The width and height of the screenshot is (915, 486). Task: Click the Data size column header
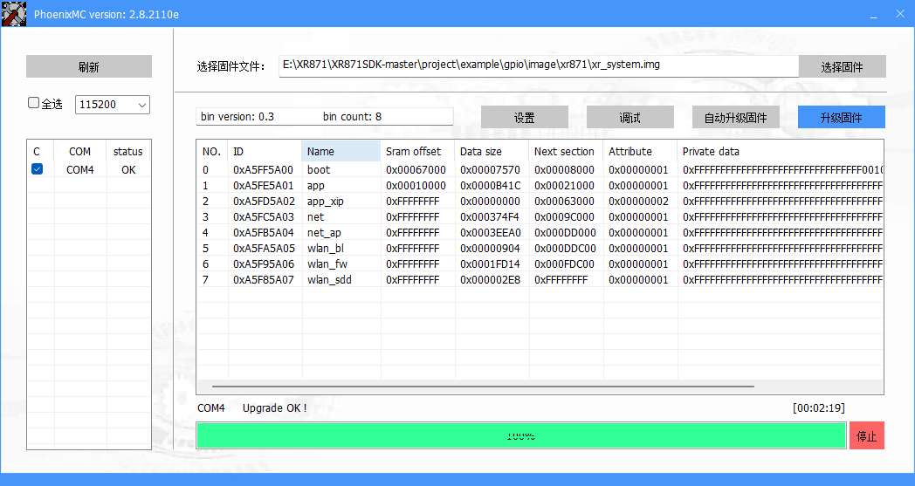[x=492, y=151]
